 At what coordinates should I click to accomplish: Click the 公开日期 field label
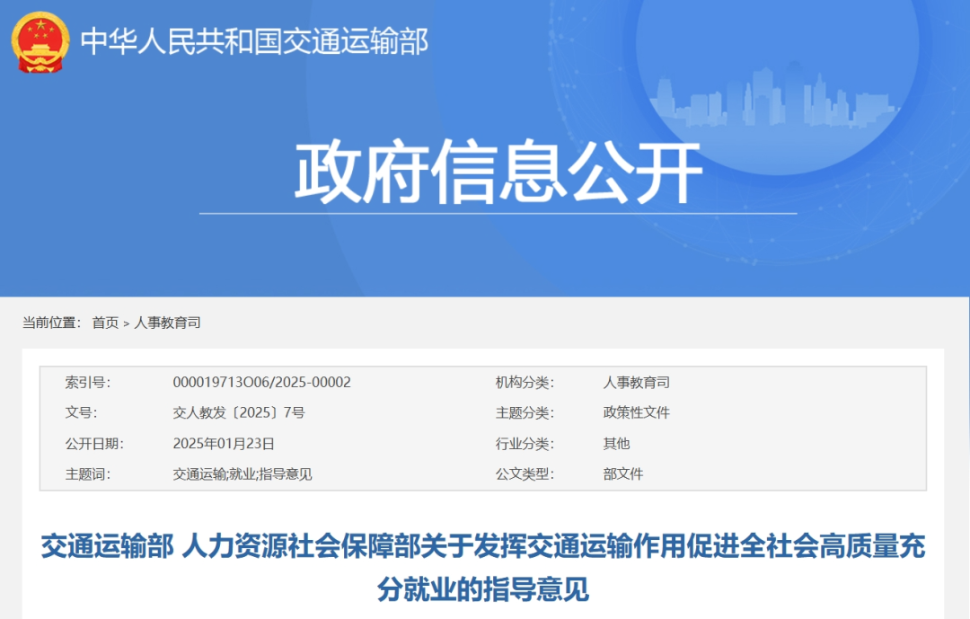[93, 444]
